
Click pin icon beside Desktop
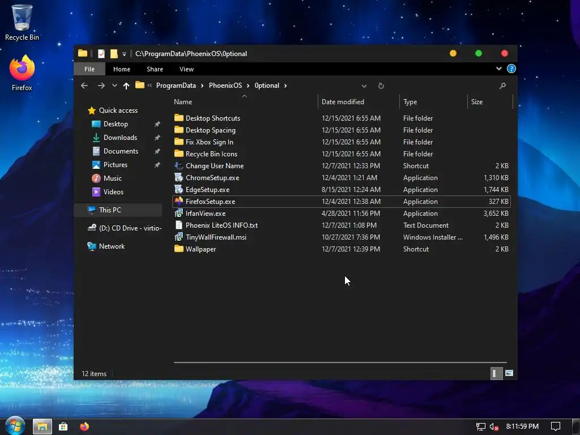click(157, 124)
